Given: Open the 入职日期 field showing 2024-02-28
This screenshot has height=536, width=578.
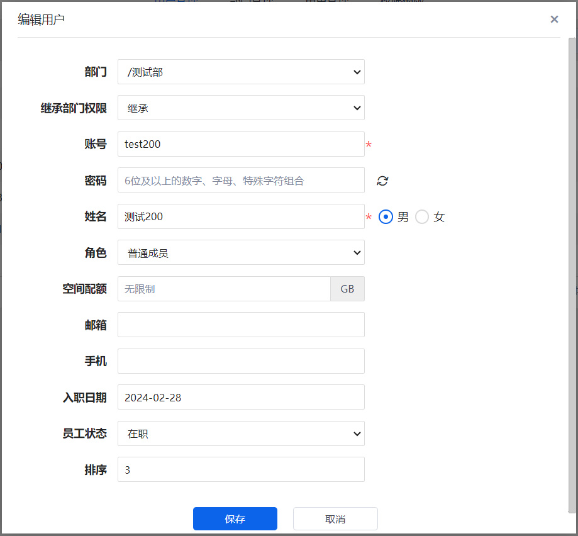Looking at the screenshot, I should click(241, 397).
